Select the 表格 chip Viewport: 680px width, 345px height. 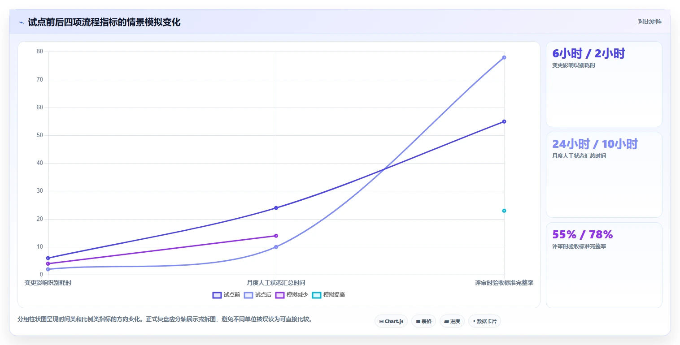click(423, 321)
